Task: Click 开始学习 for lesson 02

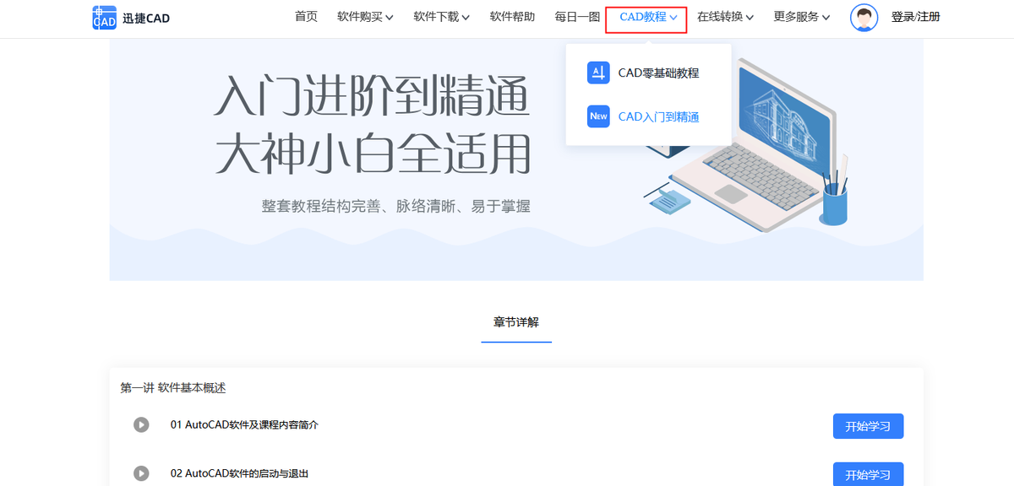Action: point(869,474)
